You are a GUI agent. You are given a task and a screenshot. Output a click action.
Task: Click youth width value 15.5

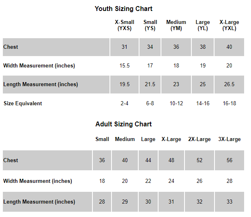tap(124, 65)
